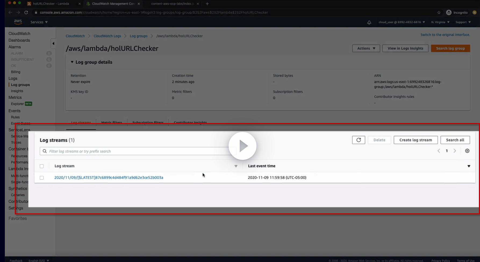Sort the Log stream column
The width and height of the screenshot is (480, 262).
pyautogui.click(x=236, y=166)
